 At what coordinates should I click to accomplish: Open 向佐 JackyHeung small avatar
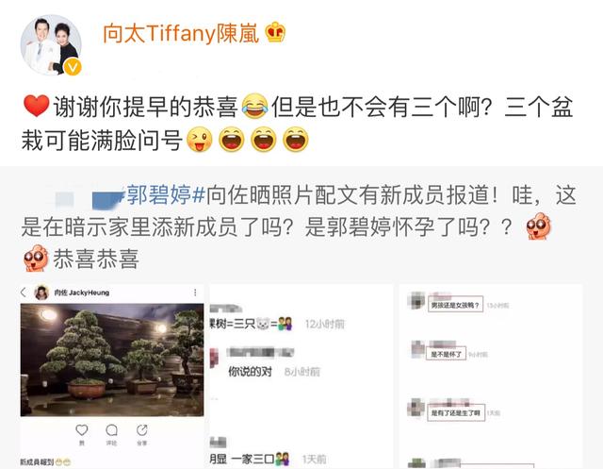pyautogui.click(x=41, y=293)
